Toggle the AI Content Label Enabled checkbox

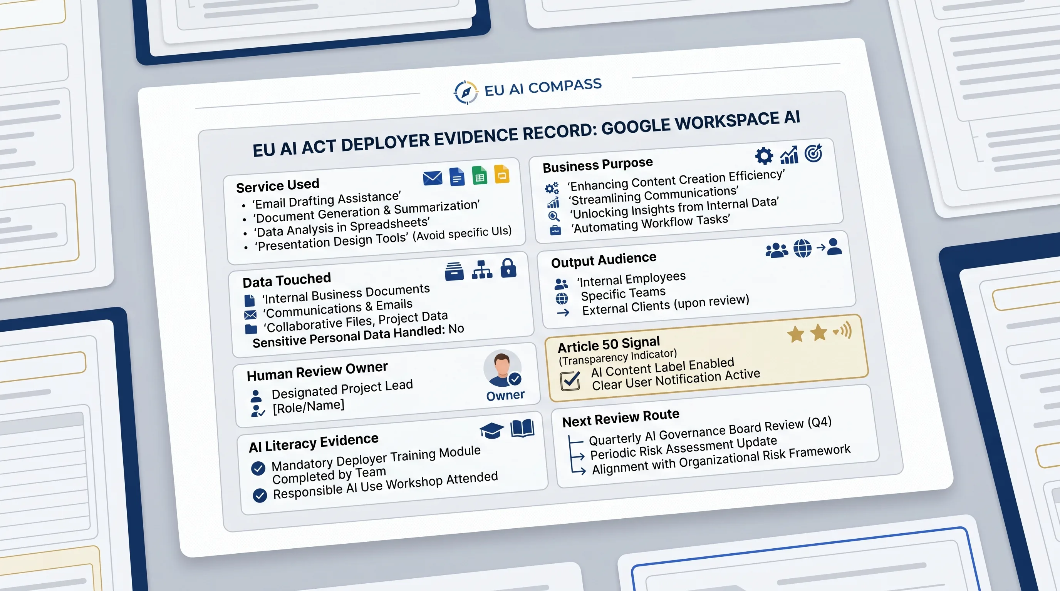570,381
